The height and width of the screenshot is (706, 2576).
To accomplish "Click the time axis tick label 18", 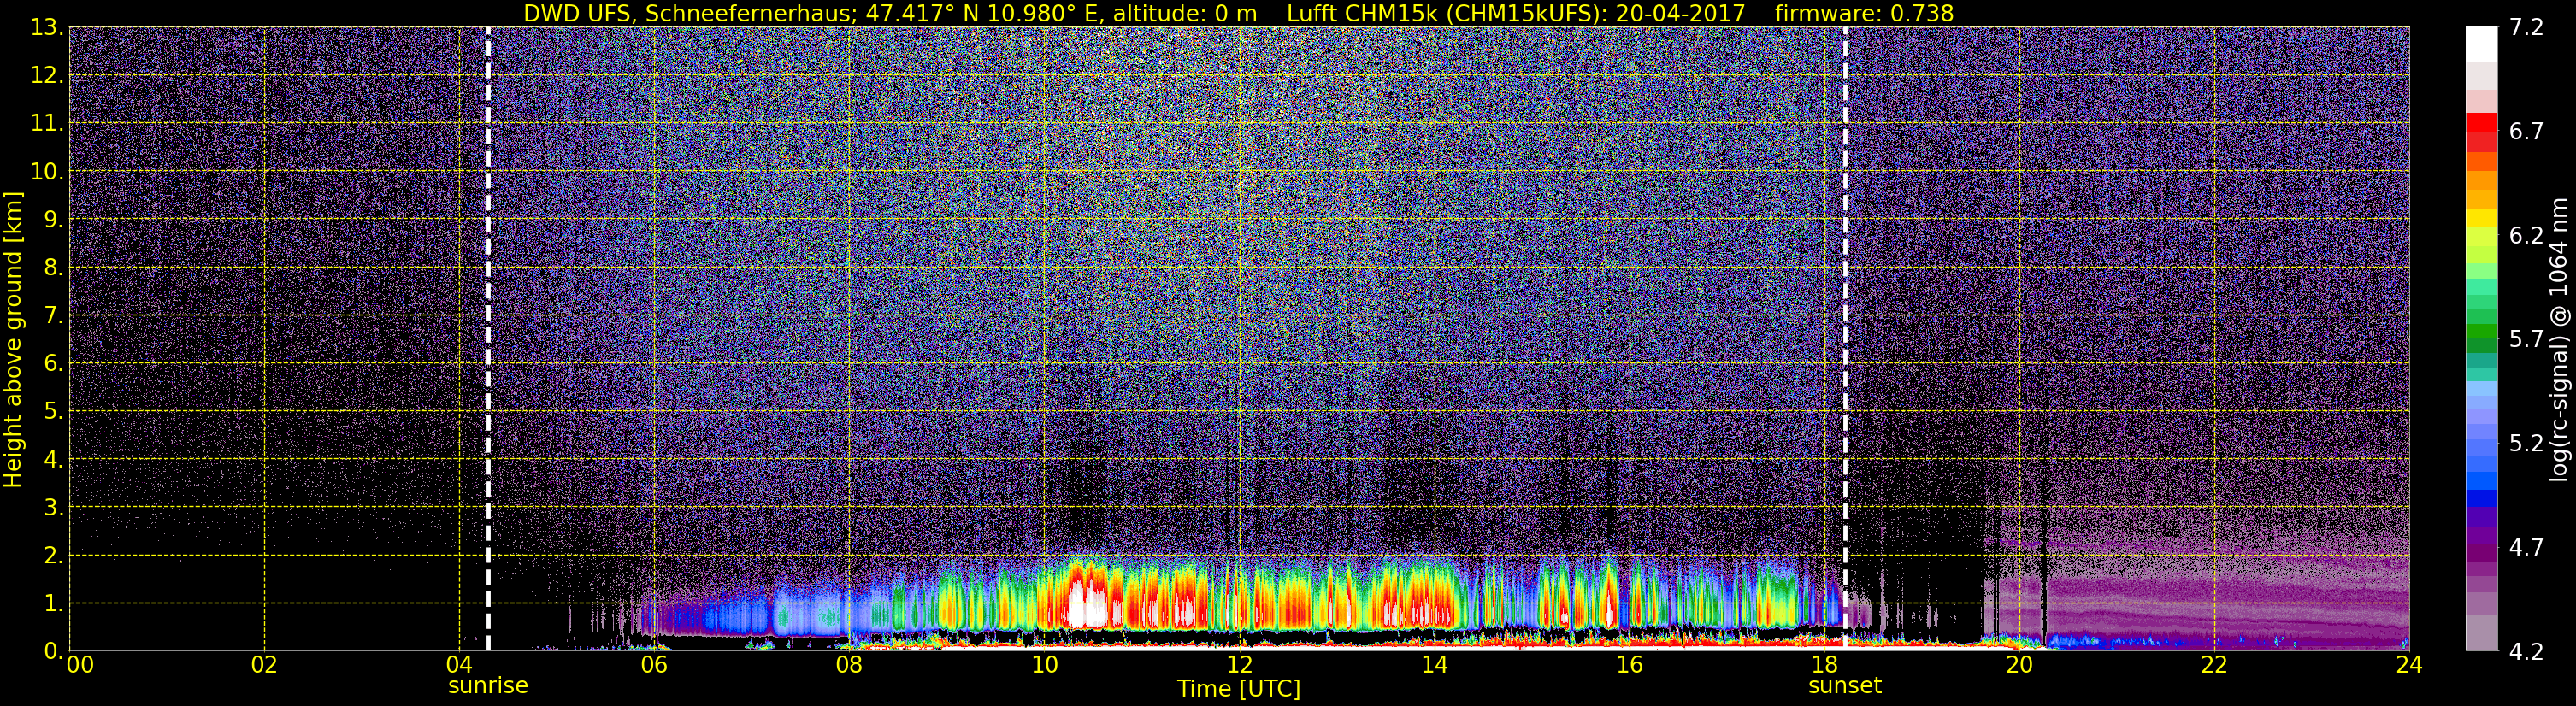I will pos(1824,665).
